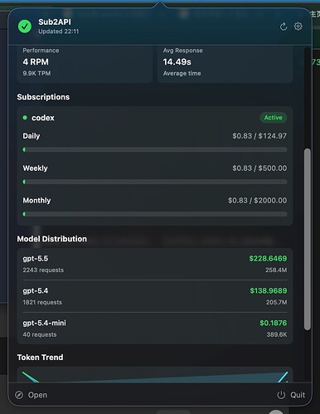320x414 pixels.
Task: Click the 389.6K token total
Action: [x=277, y=334]
